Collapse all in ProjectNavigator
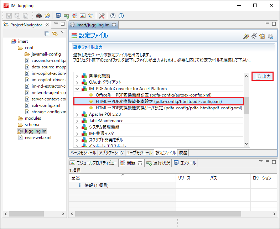The image size is (280, 229). click(47, 33)
